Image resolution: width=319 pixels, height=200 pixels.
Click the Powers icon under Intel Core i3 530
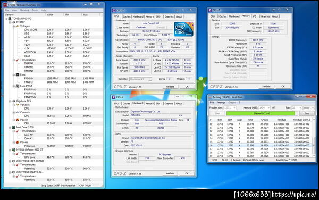tap(18, 142)
